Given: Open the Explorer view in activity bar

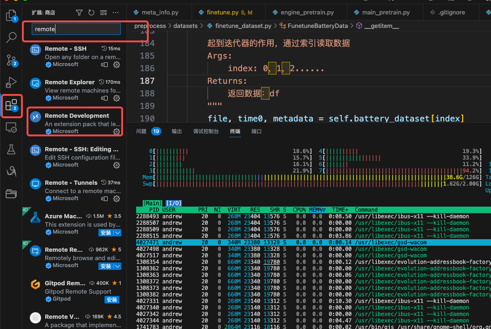Looking at the screenshot, I should click(x=11, y=15).
